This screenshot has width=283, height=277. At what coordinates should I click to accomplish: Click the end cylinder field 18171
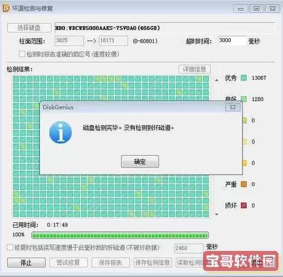(113, 40)
